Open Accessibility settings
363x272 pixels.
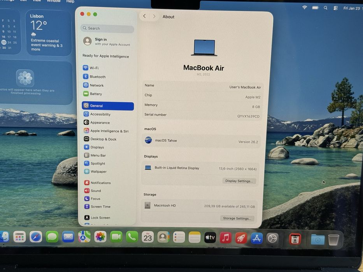click(x=97, y=114)
